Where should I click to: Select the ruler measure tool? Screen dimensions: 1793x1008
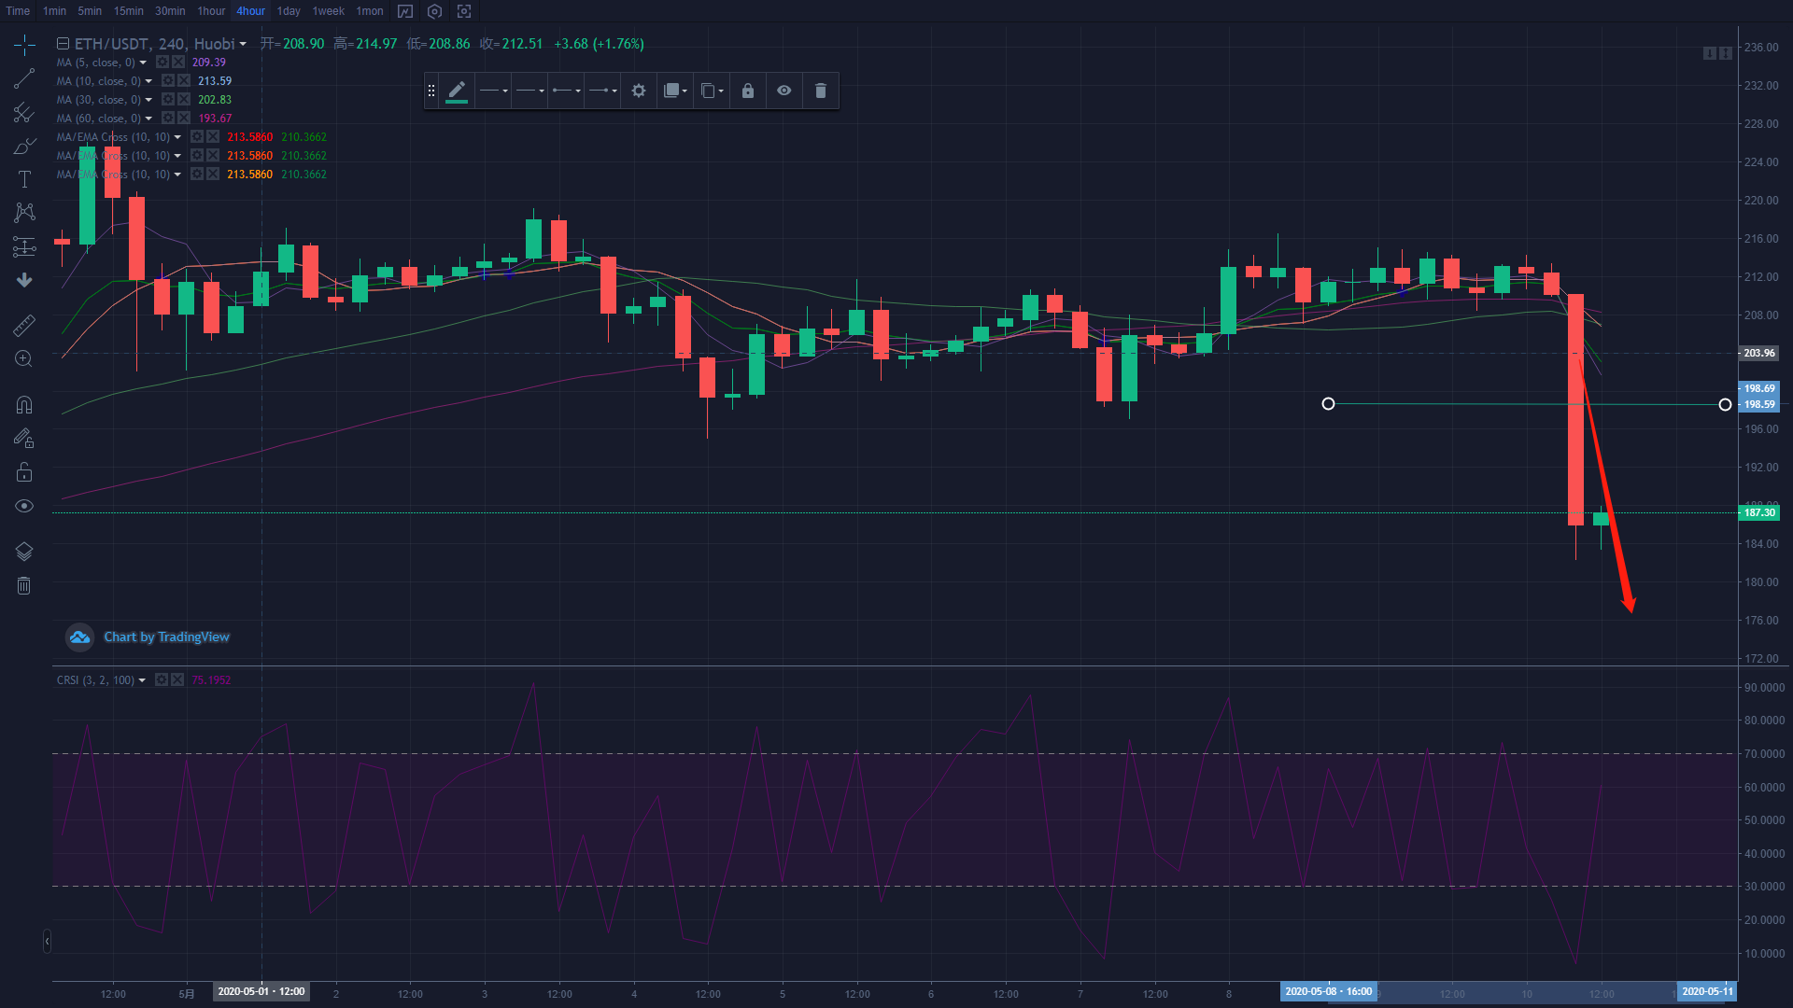(x=24, y=325)
